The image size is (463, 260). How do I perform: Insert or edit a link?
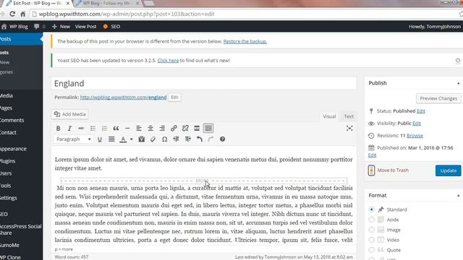click(x=174, y=129)
